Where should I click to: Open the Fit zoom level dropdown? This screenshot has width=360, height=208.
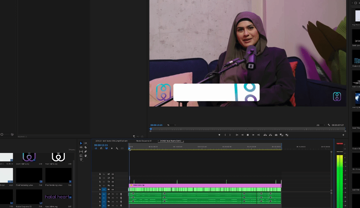pos(171,125)
